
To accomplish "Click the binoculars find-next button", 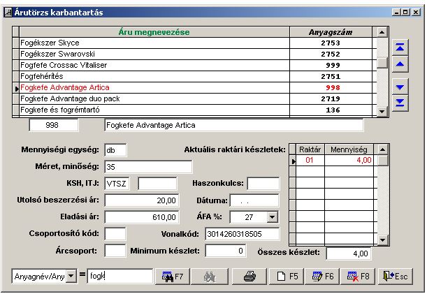I will click(210, 277).
